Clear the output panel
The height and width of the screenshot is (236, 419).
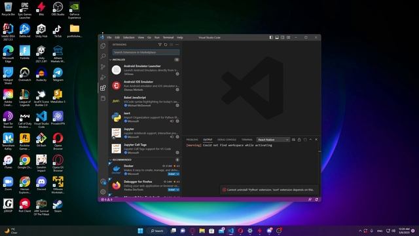[x=293, y=140]
